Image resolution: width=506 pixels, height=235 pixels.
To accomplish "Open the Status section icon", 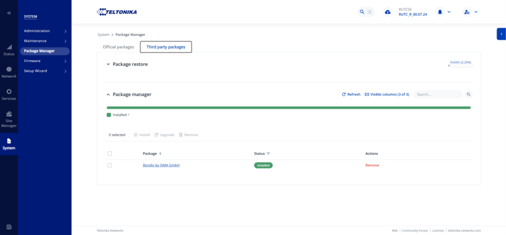I will pyautogui.click(x=9, y=47).
